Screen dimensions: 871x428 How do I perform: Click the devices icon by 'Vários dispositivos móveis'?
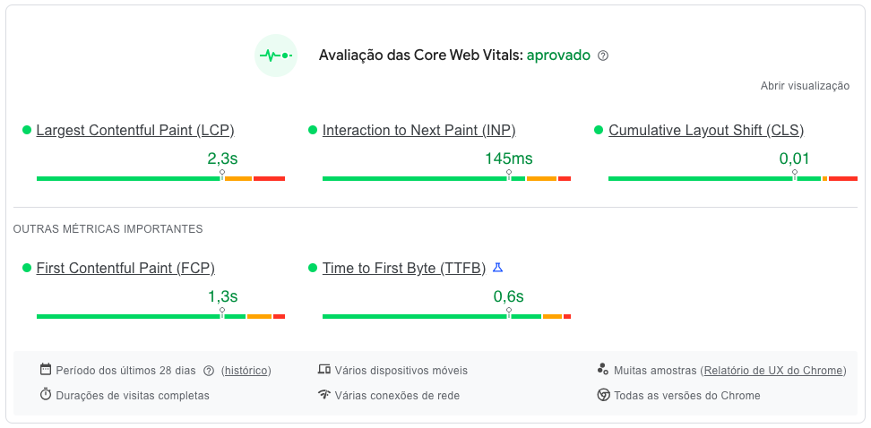click(x=324, y=370)
